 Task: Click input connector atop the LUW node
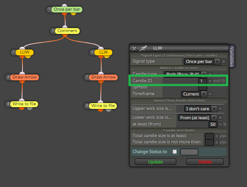22,48
